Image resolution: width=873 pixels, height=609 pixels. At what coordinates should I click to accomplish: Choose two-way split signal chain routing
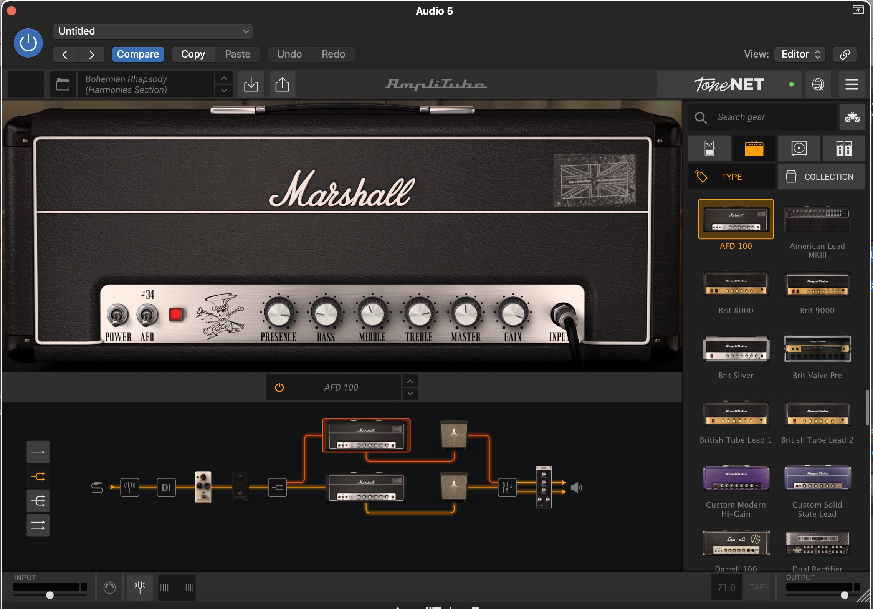38,477
